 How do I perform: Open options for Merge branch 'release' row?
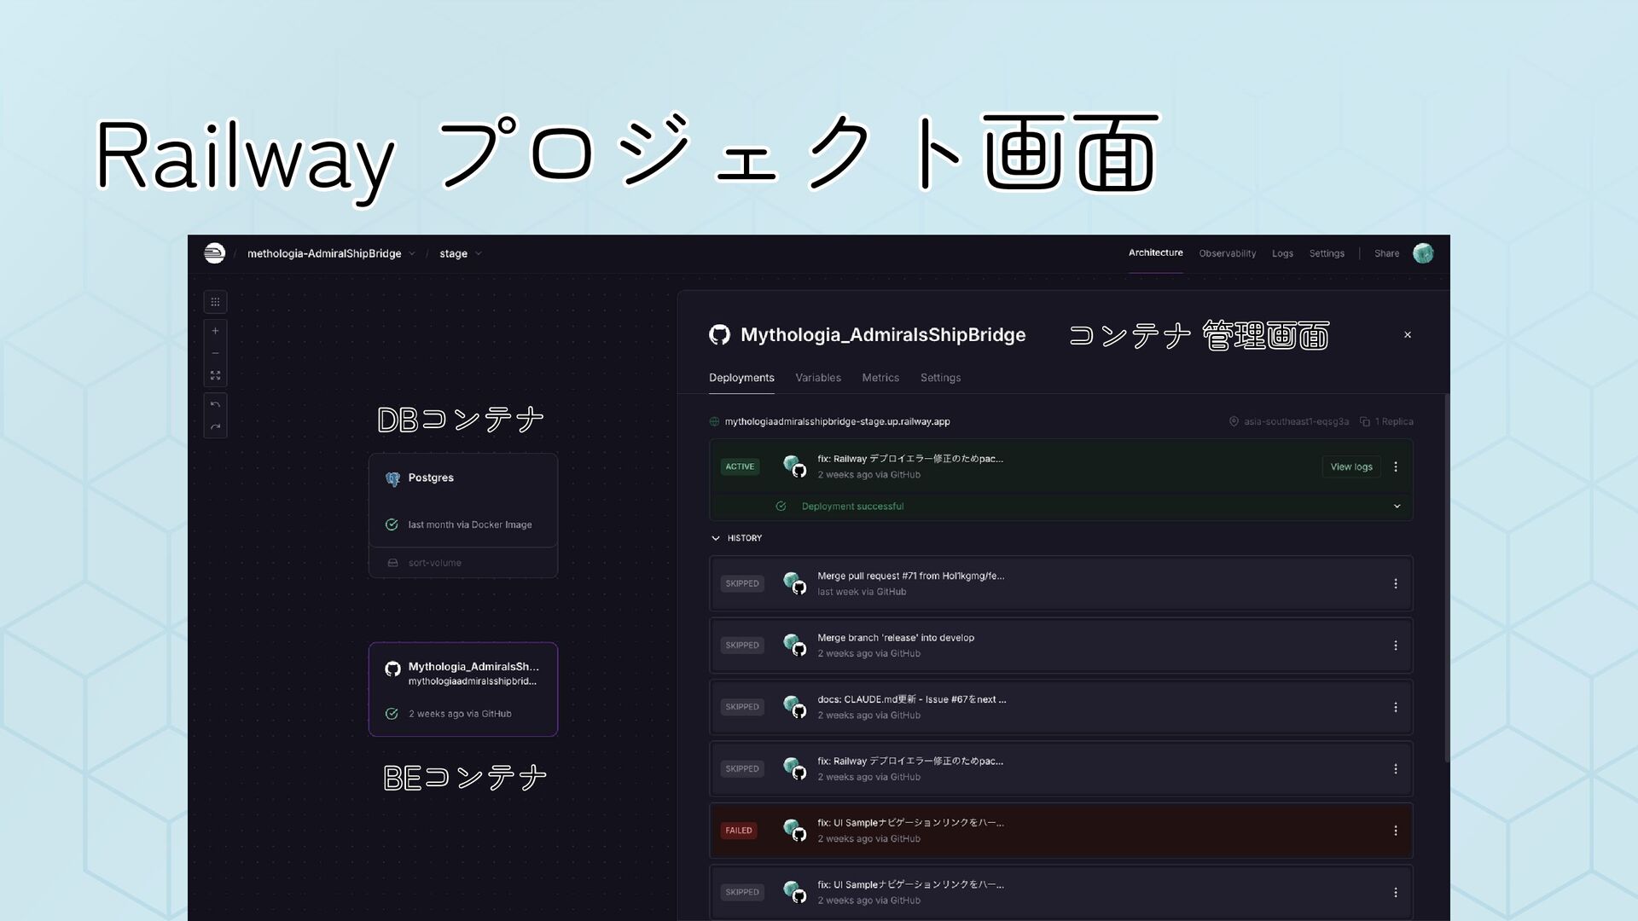pyautogui.click(x=1396, y=646)
